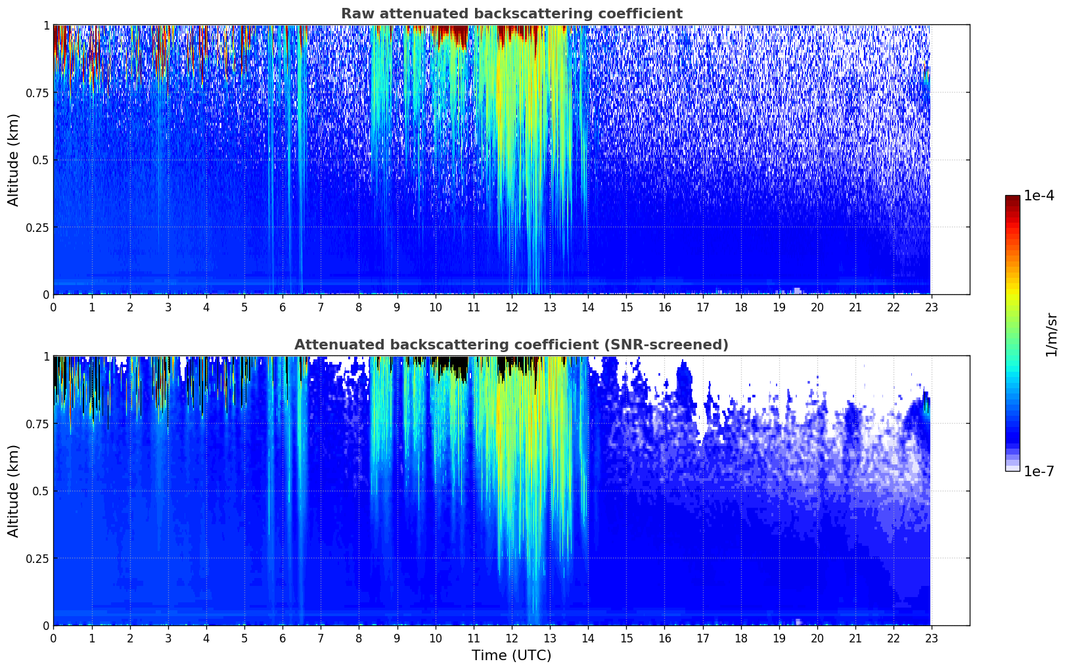The width and height of the screenshot is (1065, 670).
Task: Click time tick '6' under the raw plot
Action: [283, 307]
